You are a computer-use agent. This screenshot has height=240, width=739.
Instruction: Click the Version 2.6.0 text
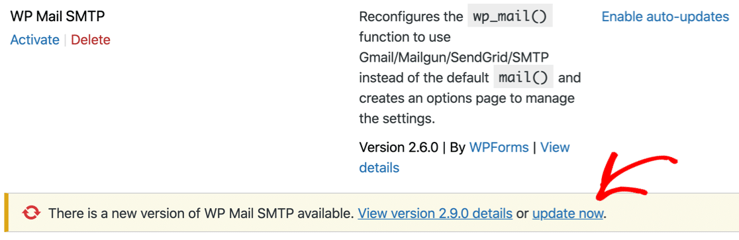pyautogui.click(x=398, y=147)
